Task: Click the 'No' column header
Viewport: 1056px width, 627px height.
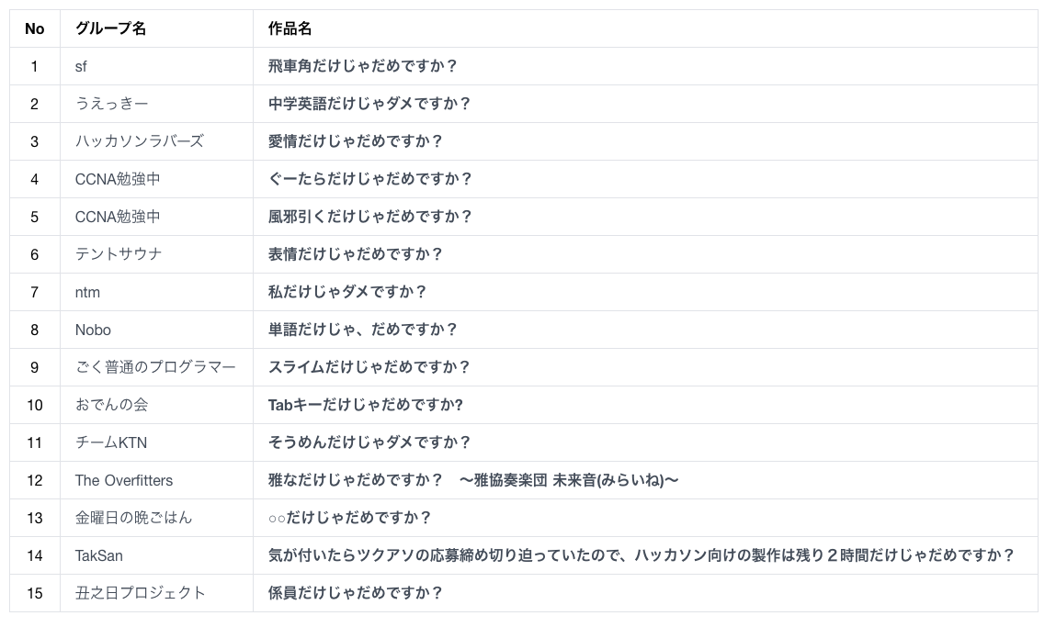Action: (35, 28)
